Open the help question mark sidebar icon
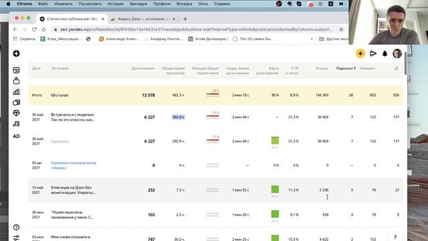 (x=16, y=227)
